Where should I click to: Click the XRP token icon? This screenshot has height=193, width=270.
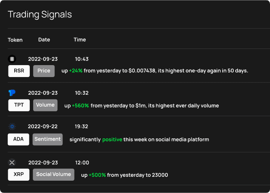(x=12, y=163)
